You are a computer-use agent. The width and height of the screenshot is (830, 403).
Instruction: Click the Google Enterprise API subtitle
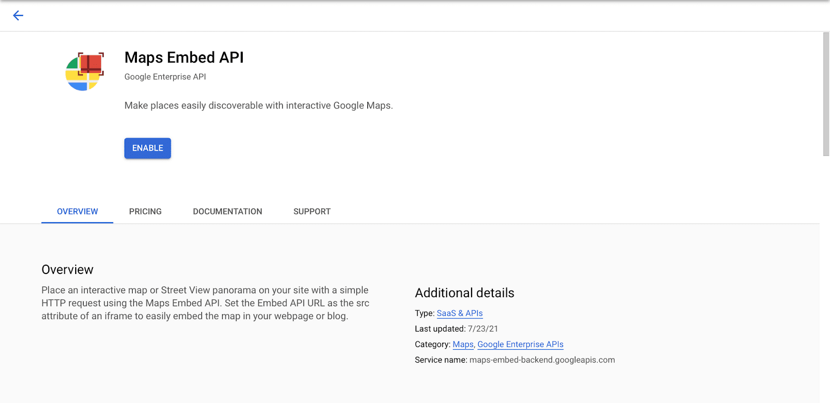(x=165, y=77)
